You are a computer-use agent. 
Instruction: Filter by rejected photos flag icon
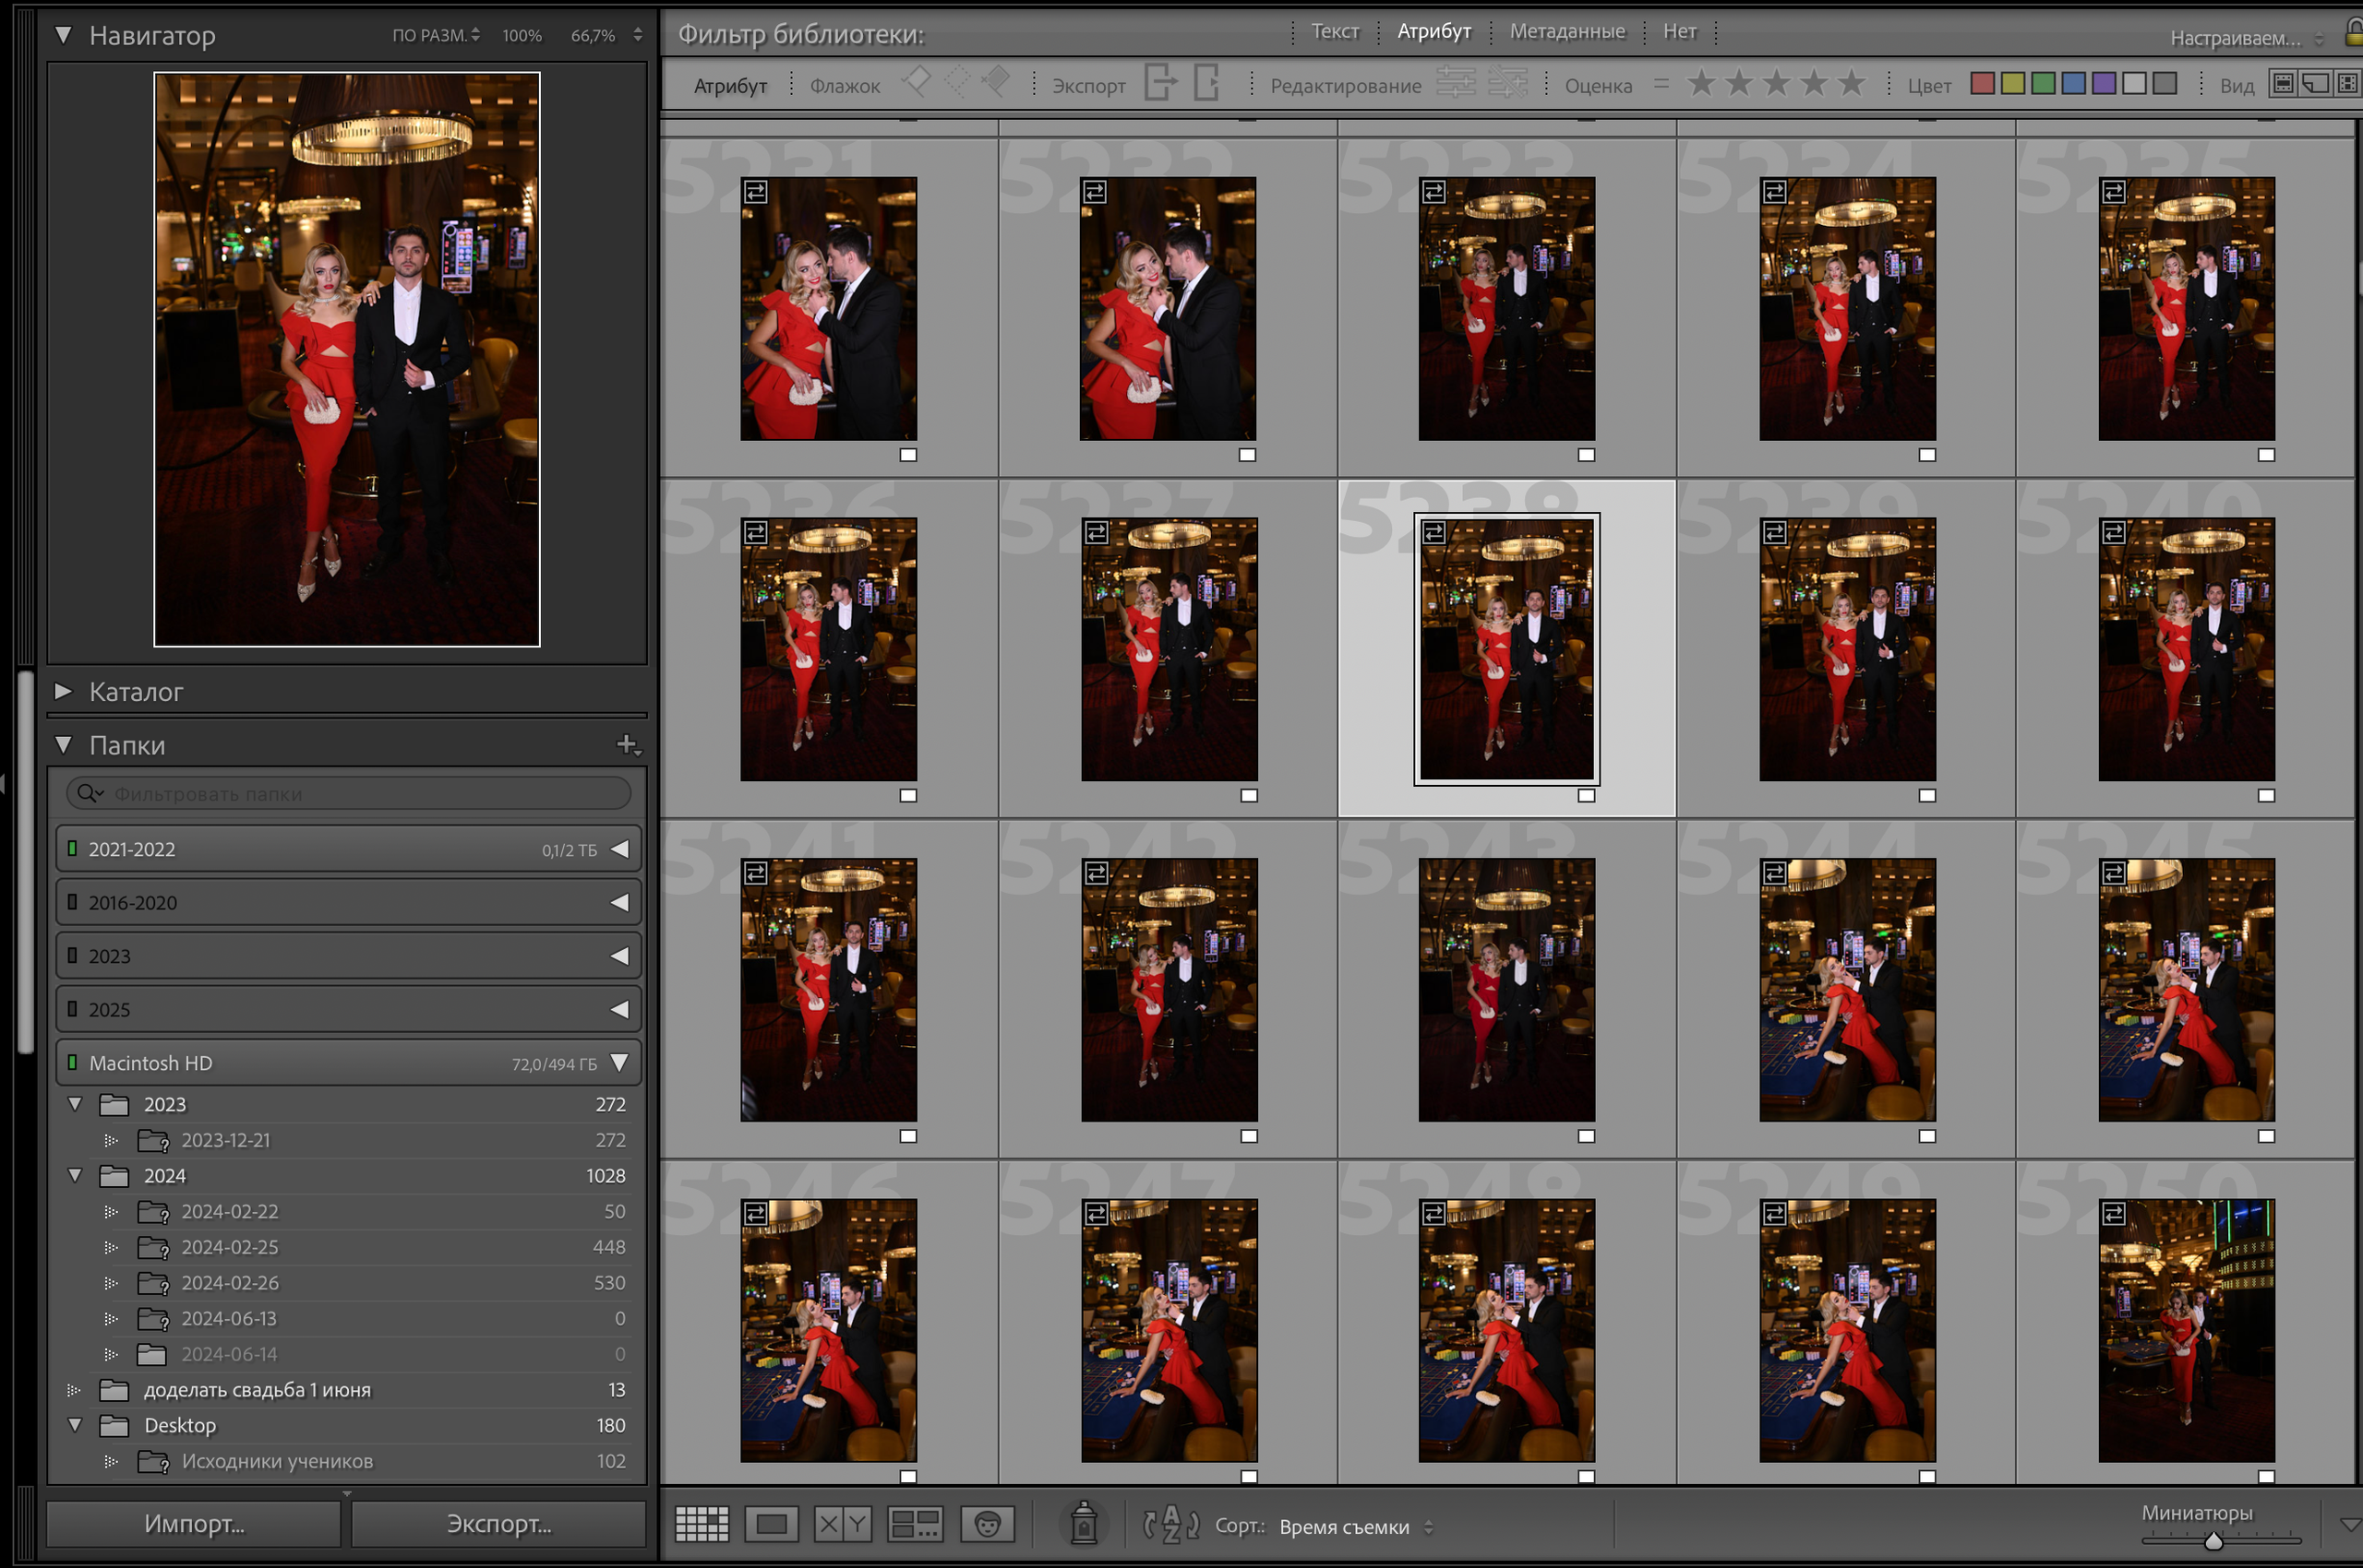(996, 82)
